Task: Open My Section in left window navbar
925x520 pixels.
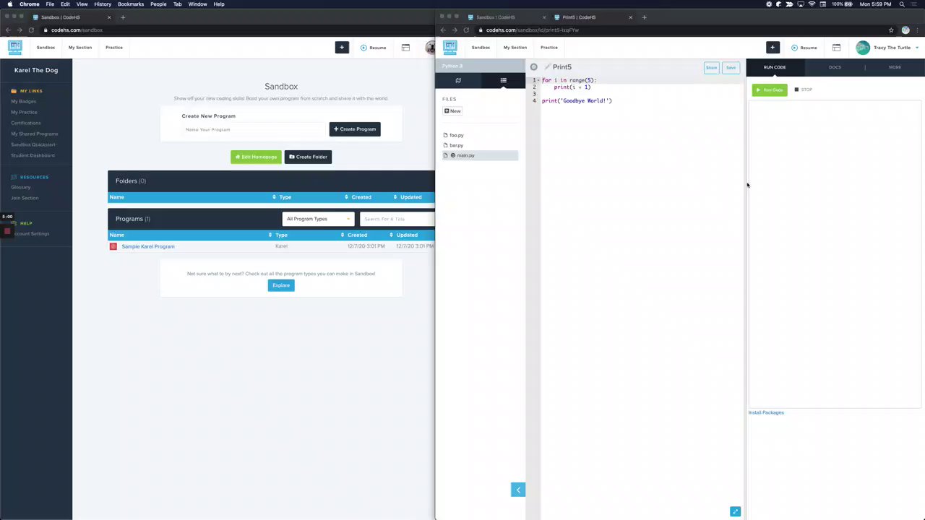Action: 80,48
